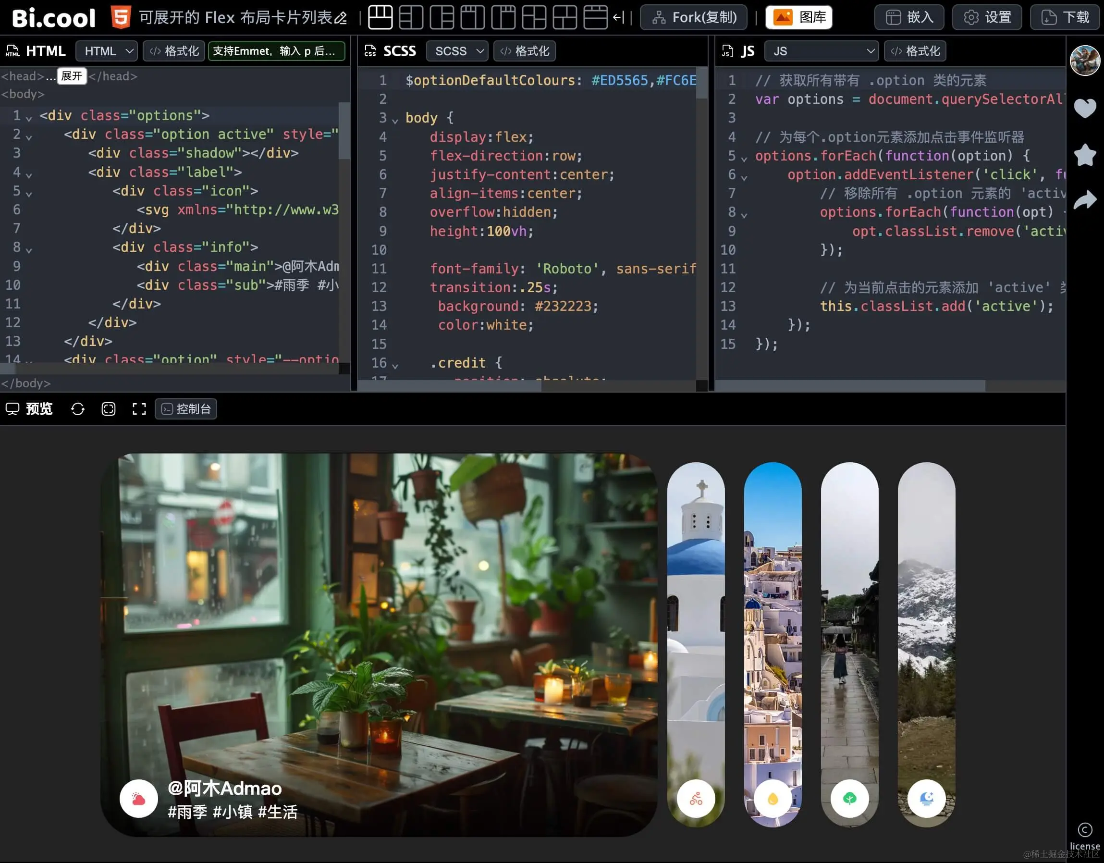The image size is (1104, 863).
Task: Click the cyclist icon card
Action: [x=696, y=798]
